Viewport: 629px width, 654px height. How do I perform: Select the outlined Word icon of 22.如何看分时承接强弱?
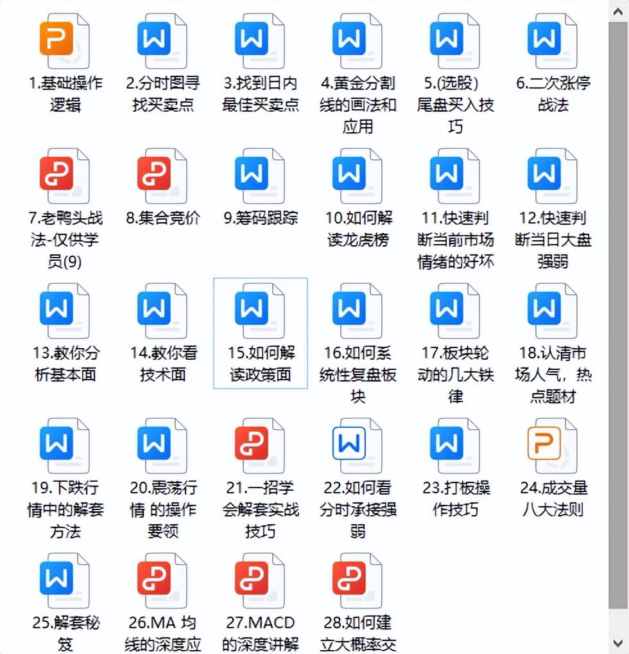(358, 445)
